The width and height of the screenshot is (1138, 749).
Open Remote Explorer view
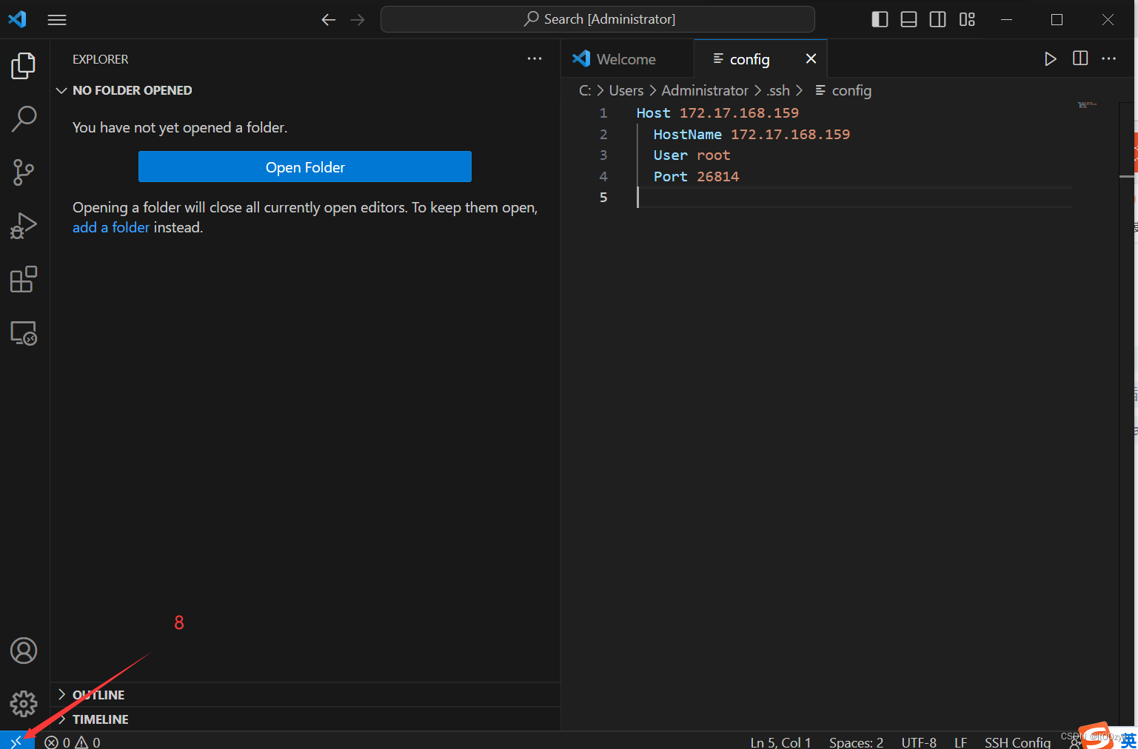tap(24, 333)
